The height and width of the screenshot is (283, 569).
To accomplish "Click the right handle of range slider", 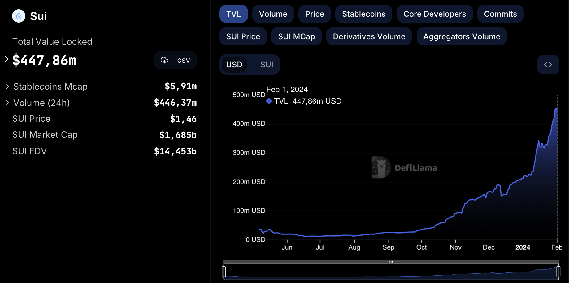I will (x=558, y=272).
